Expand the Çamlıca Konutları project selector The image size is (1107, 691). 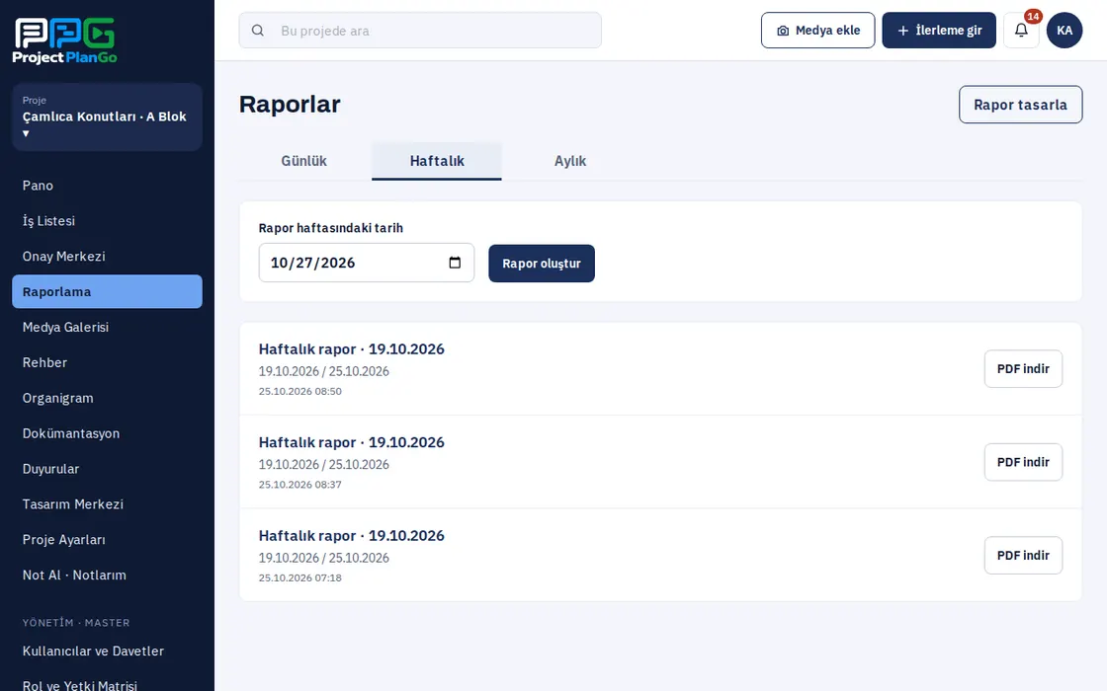click(x=108, y=117)
